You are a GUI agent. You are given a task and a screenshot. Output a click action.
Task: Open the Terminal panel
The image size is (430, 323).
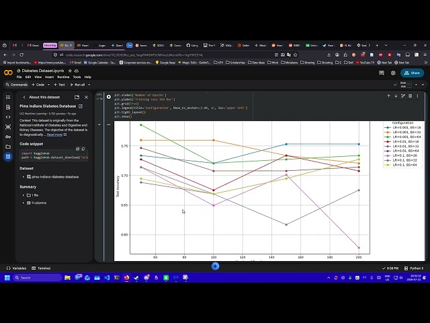pyautogui.click(x=41, y=268)
